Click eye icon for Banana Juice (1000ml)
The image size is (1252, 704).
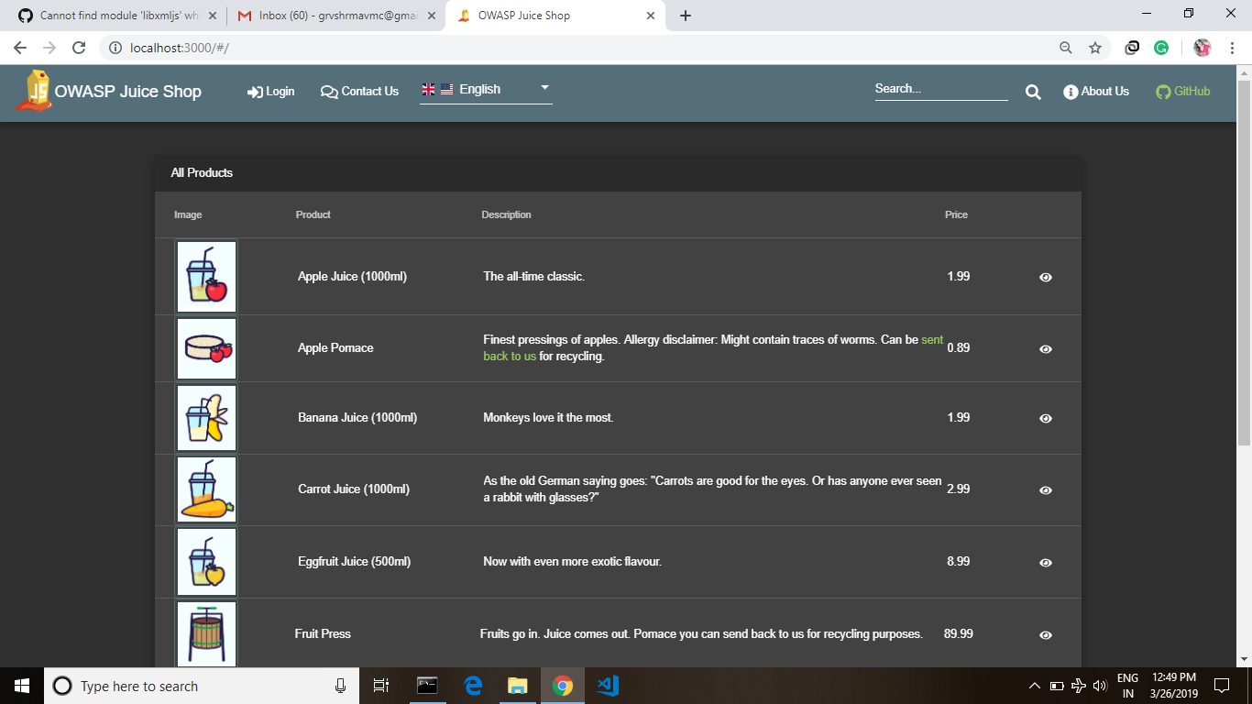pos(1046,418)
